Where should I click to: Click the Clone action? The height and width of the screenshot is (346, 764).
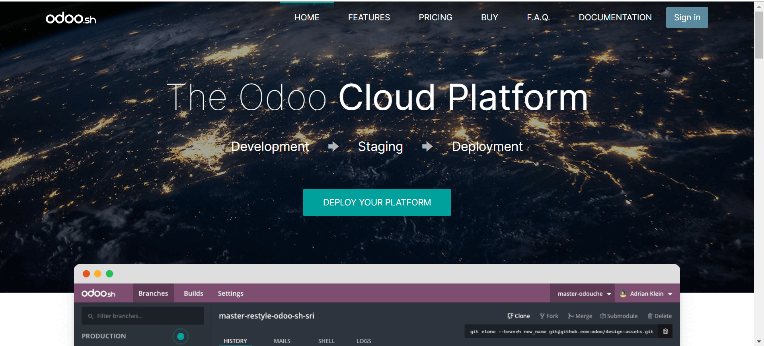(x=518, y=316)
